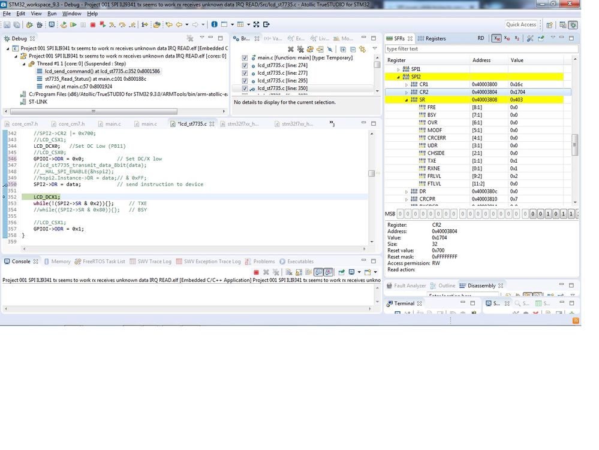Select the RXNE field row in SR
This screenshot has height=450, width=599.
pos(474,169)
